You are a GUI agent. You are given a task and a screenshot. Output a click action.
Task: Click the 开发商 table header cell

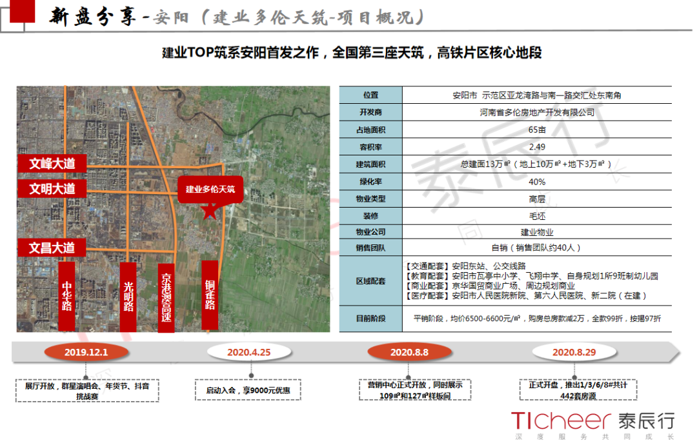(370, 112)
